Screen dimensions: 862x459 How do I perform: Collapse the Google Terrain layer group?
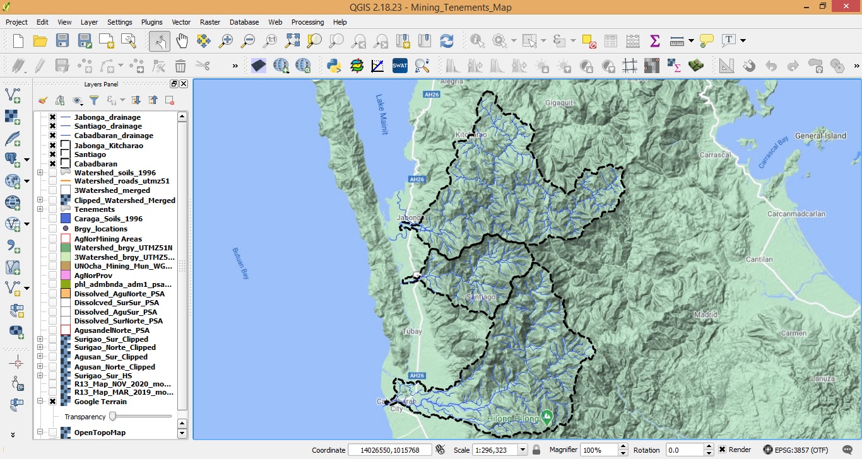pos(40,402)
